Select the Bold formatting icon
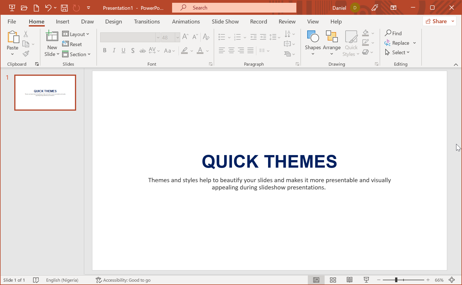Viewport: 462px width, 285px height. (105, 51)
